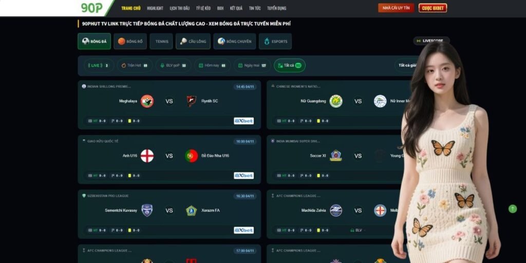Open the Cầu Lông badminton category

click(193, 41)
